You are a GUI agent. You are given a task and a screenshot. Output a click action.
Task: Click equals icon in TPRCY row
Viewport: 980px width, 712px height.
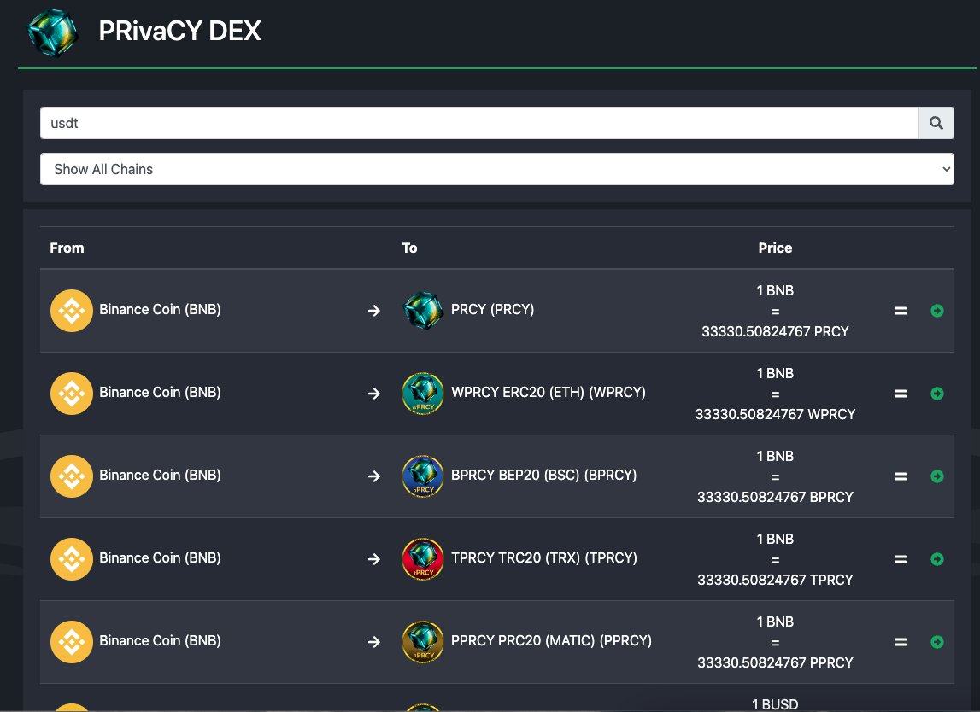tap(900, 559)
